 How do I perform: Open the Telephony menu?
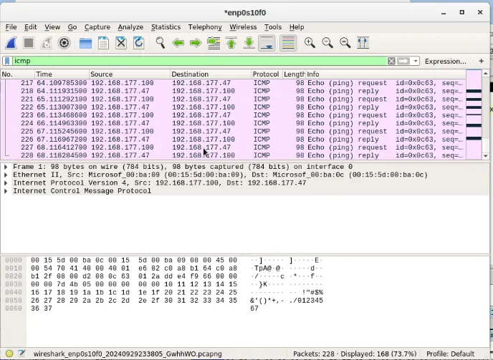click(205, 27)
